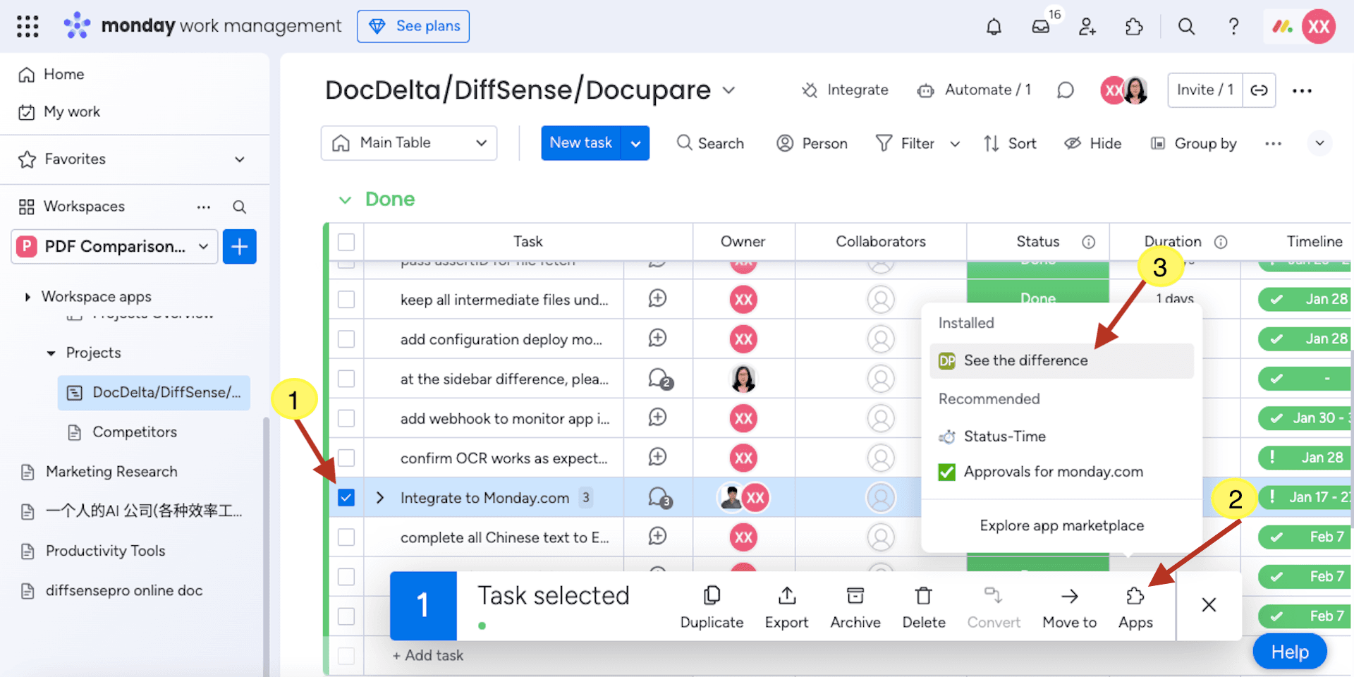The image size is (1354, 677).
Task: Click Export in the selection bar
Action: tap(786, 606)
